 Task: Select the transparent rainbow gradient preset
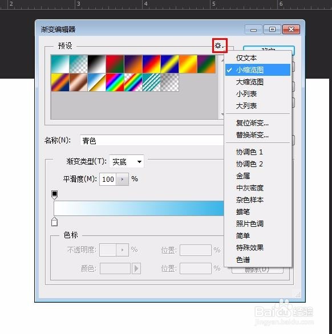[x=133, y=82]
